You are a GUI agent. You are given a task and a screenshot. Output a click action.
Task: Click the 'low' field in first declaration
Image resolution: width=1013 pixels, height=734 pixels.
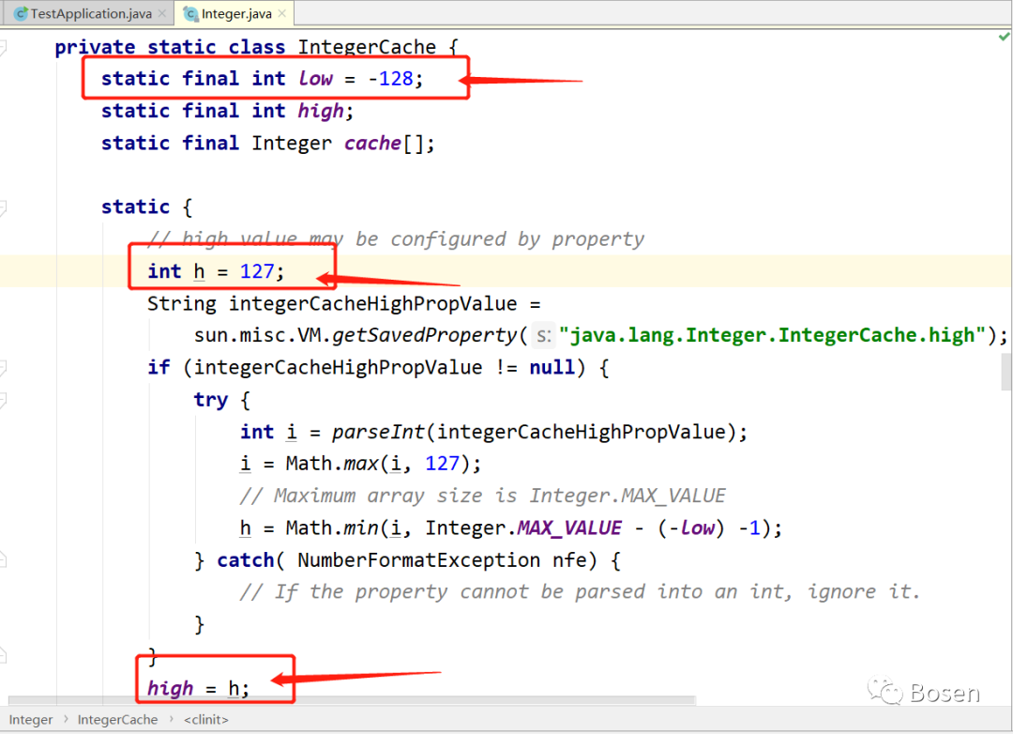[315, 79]
